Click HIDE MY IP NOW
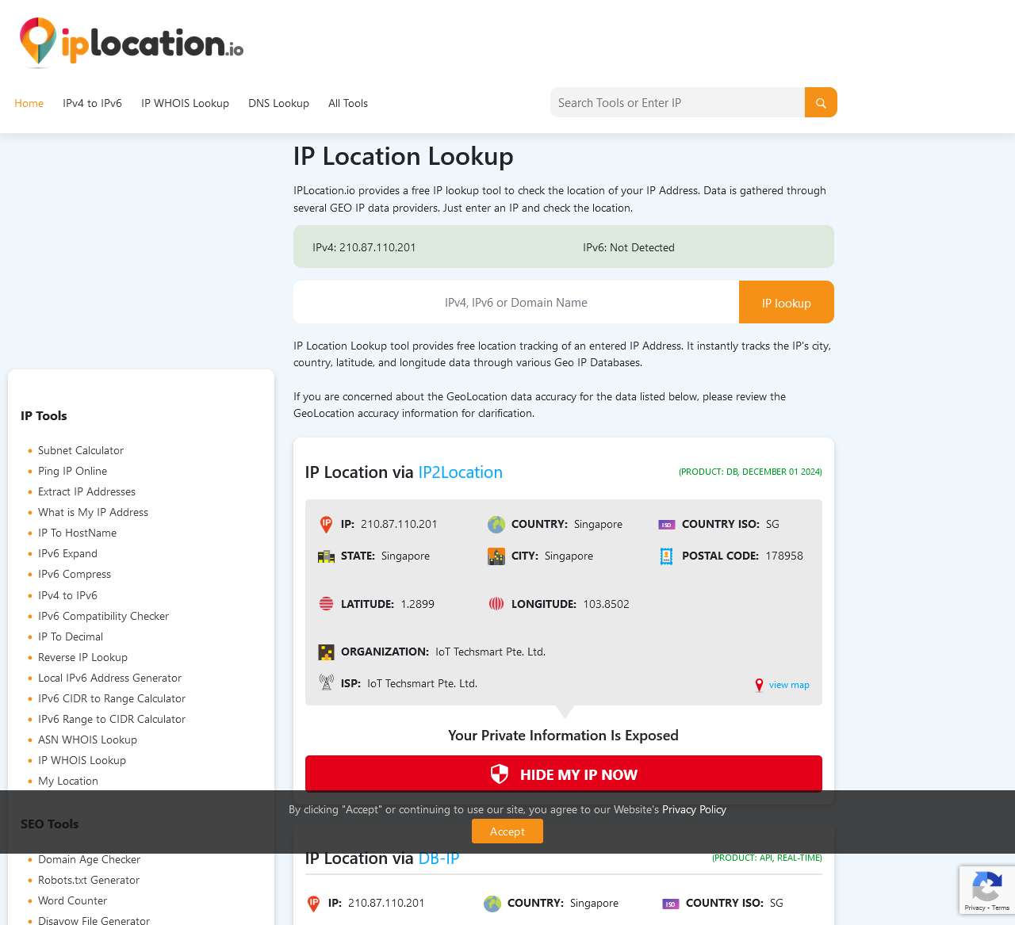 [x=563, y=774]
